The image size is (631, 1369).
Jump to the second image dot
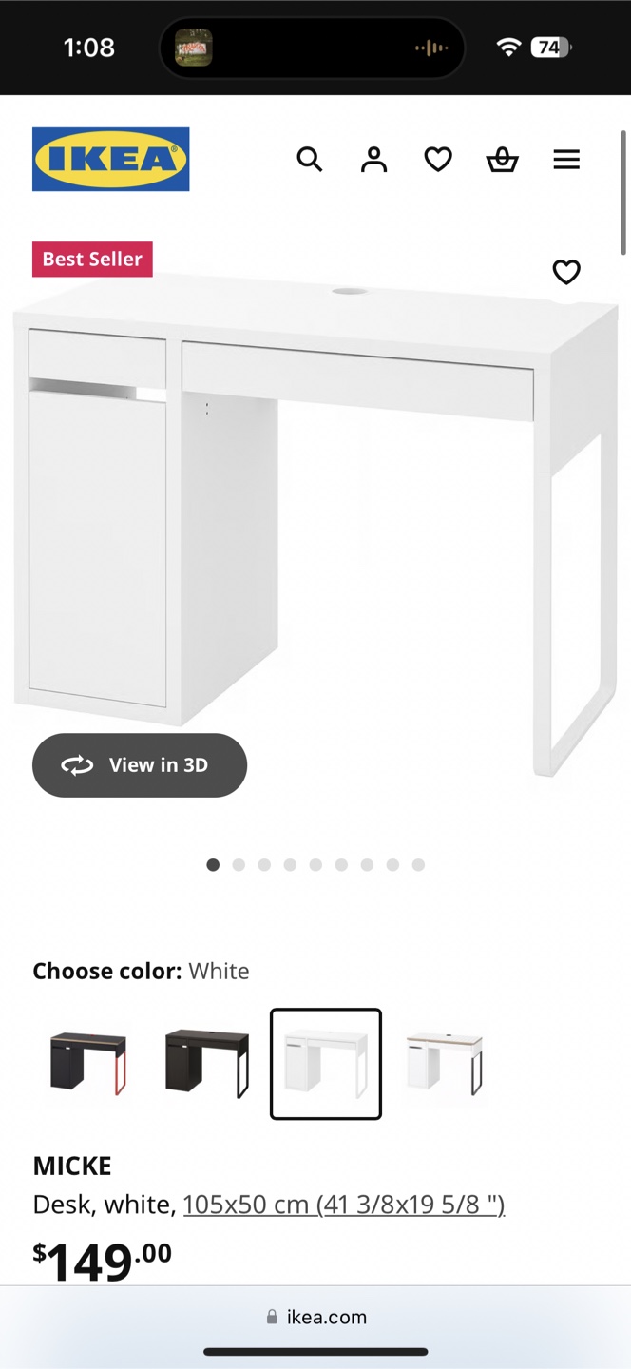click(x=239, y=865)
